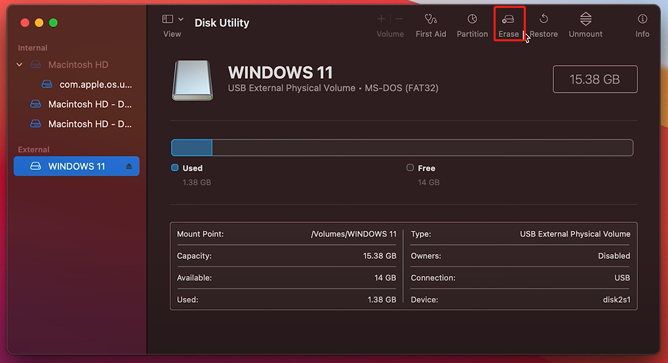Click the used portion of storage bar
This screenshot has height=363, width=668.
191,148
